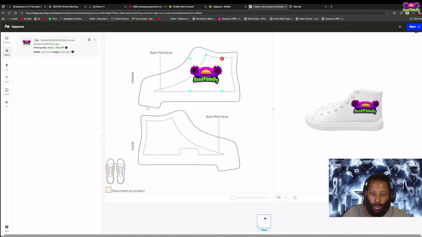This screenshot has width=422, height=237.
Task: Open the Gmail bookmark
Action: click(13, 19)
